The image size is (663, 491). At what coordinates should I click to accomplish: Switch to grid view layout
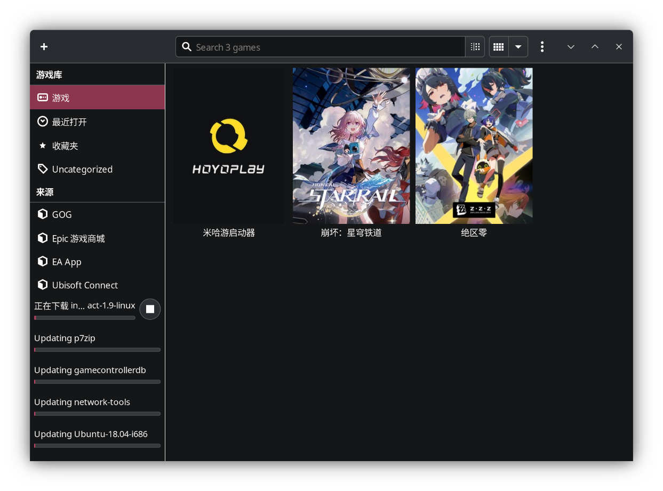click(x=499, y=47)
